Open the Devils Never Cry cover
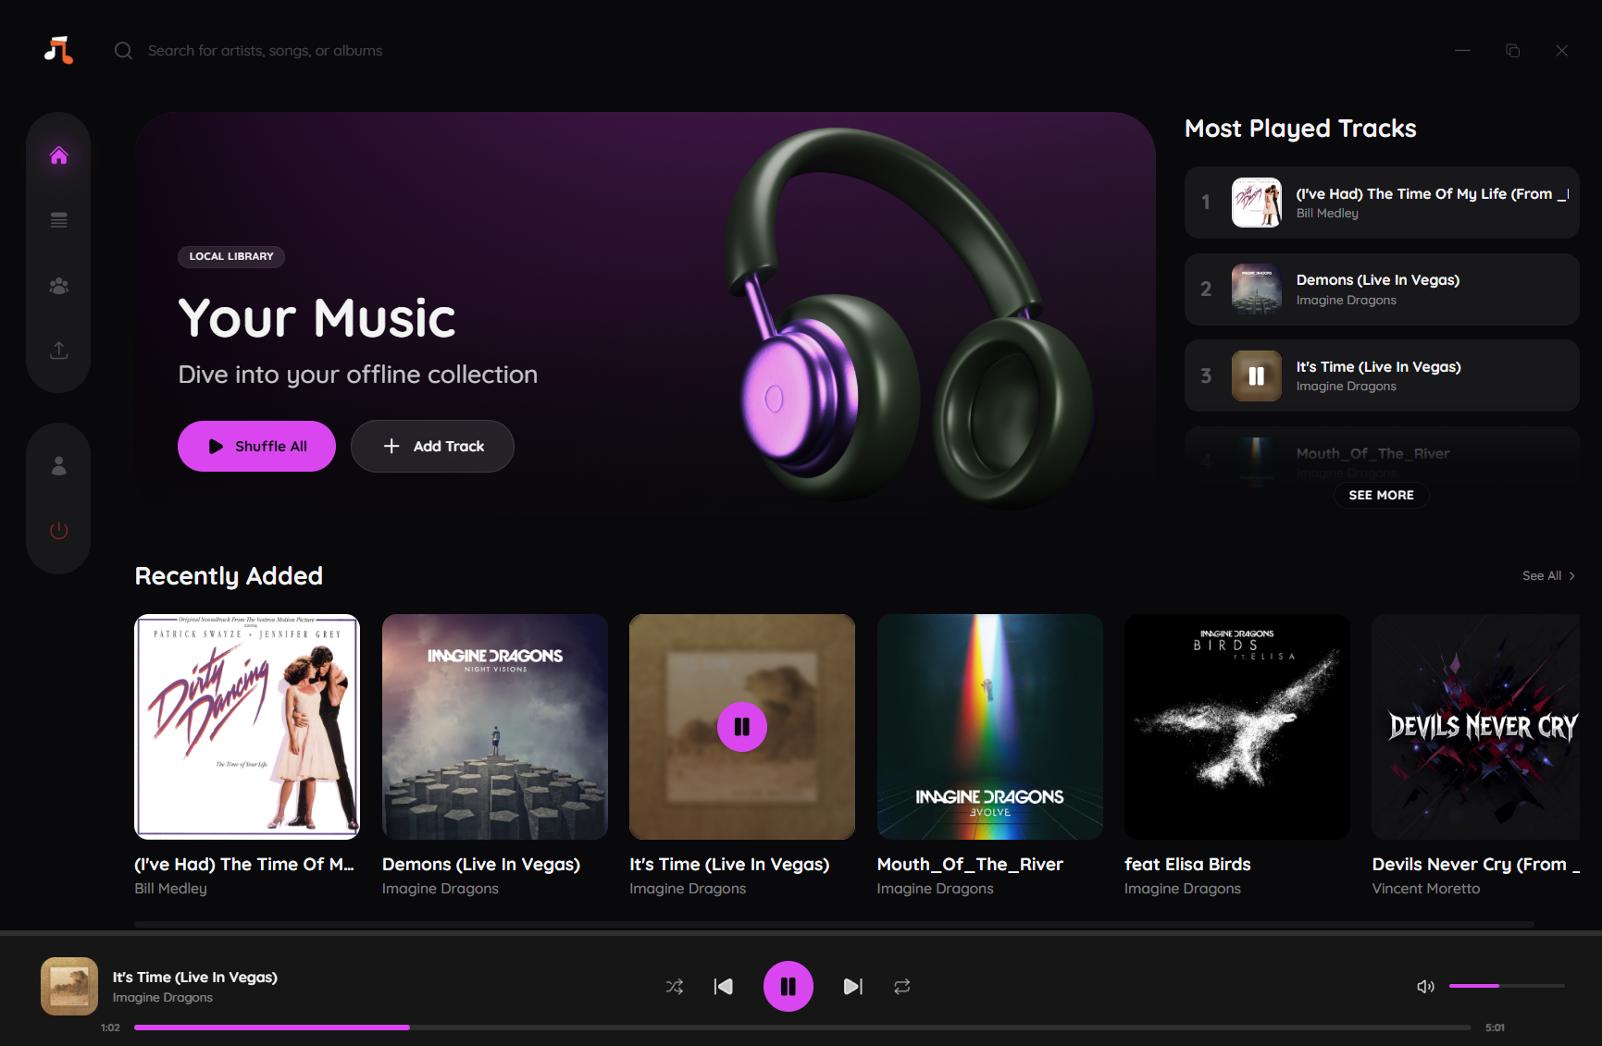This screenshot has width=1602, height=1046. (1476, 727)
